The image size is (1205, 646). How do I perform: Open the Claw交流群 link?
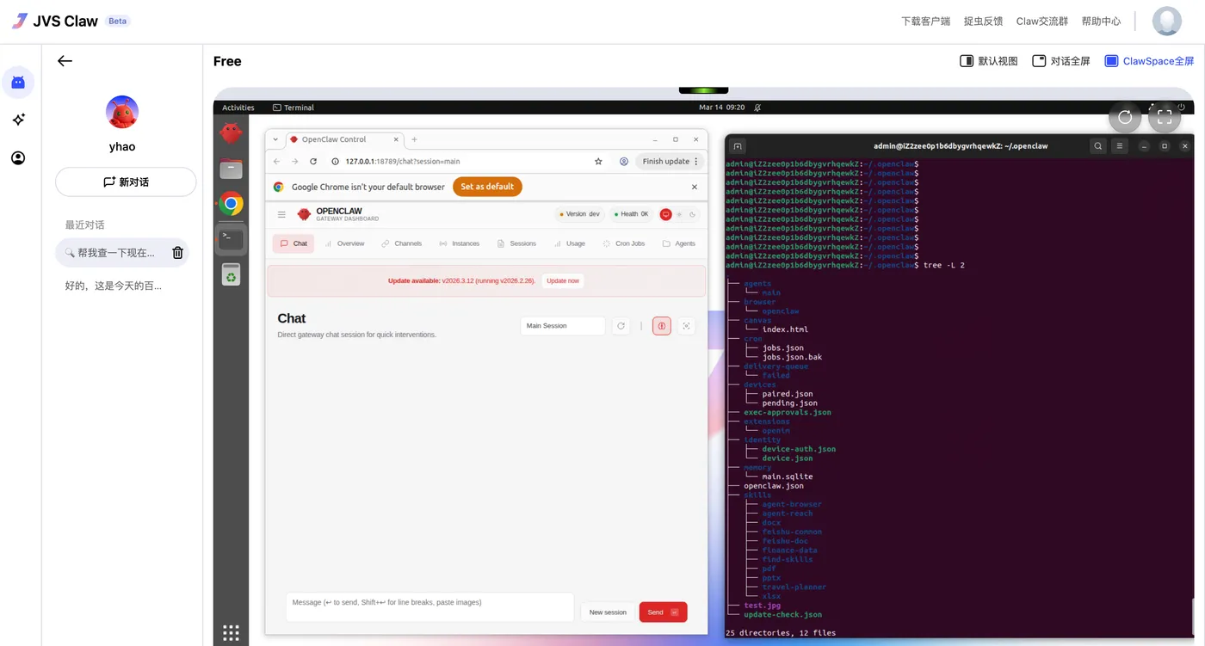click(x=1041, y=22)
